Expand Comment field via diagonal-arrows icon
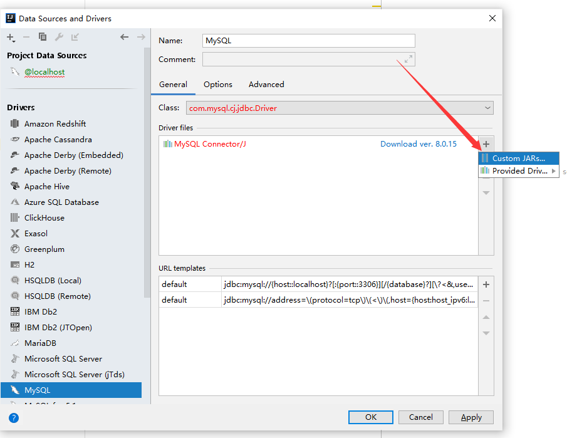567x438 pixels. point(408,59)
